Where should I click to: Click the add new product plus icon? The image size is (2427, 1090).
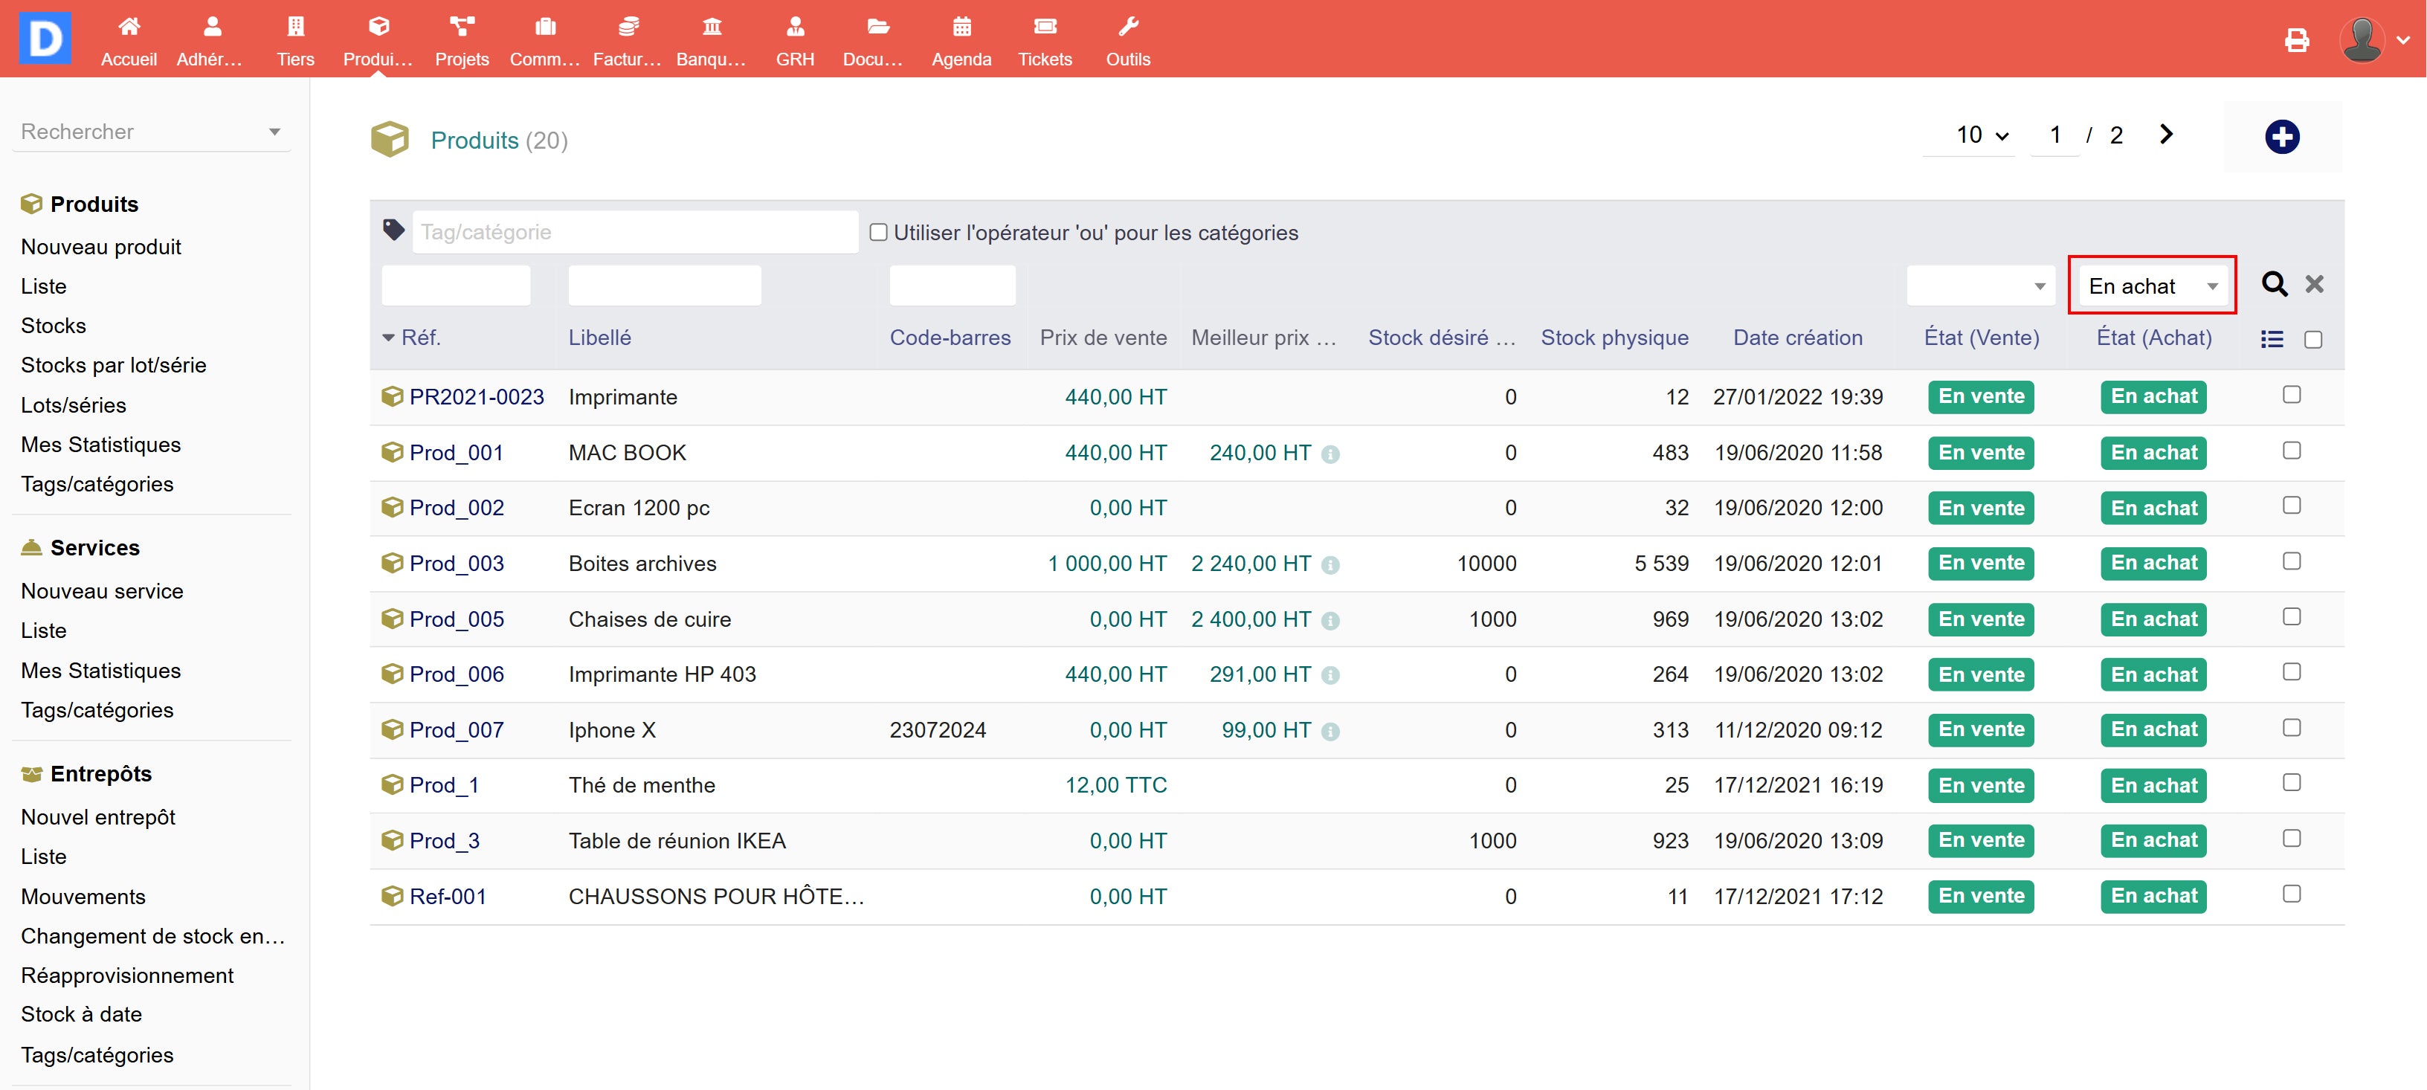pyautogui.click(x=2281, y=138)
